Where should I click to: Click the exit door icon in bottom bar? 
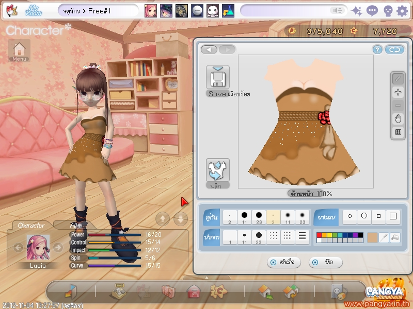pyautogui.click(x=70, y=291)
